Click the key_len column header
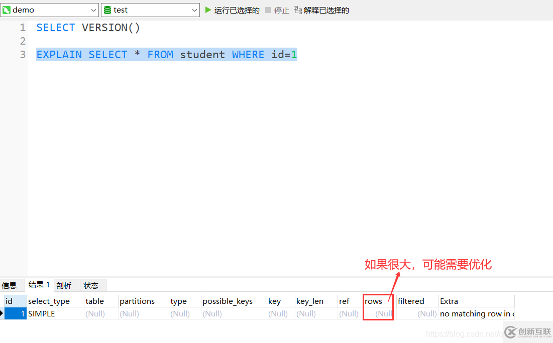The width and height of the screenshot is (553, 343). coord(316,301)
